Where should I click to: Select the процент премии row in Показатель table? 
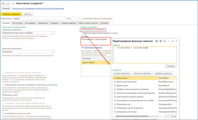(96, 63)
